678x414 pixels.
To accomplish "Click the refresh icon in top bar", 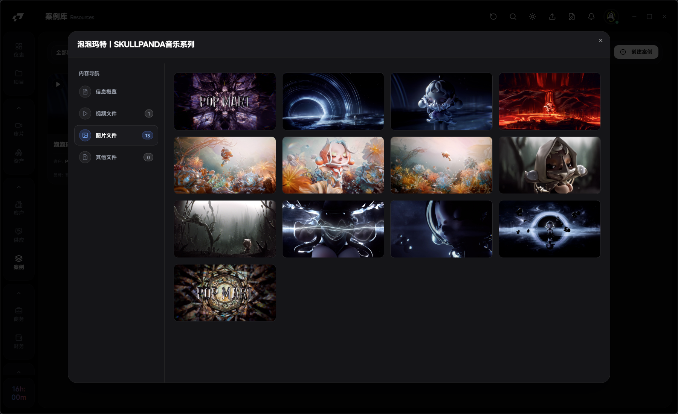I will [x=493, y=17].
